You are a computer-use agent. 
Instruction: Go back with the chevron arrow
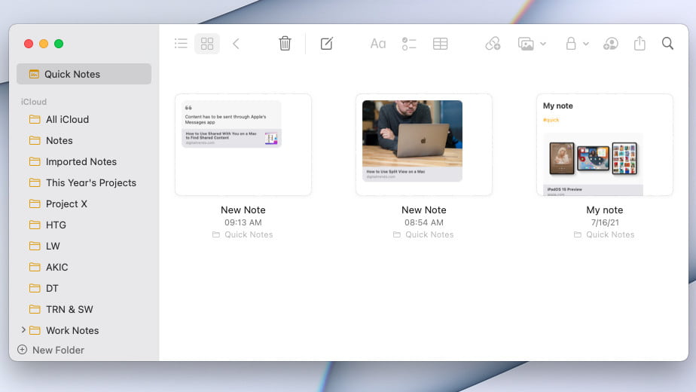pyautogui.click(x=237, y=44)
